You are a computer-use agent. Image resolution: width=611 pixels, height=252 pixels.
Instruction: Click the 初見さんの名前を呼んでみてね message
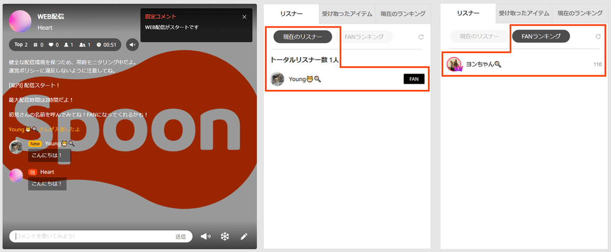coord(78,115)
